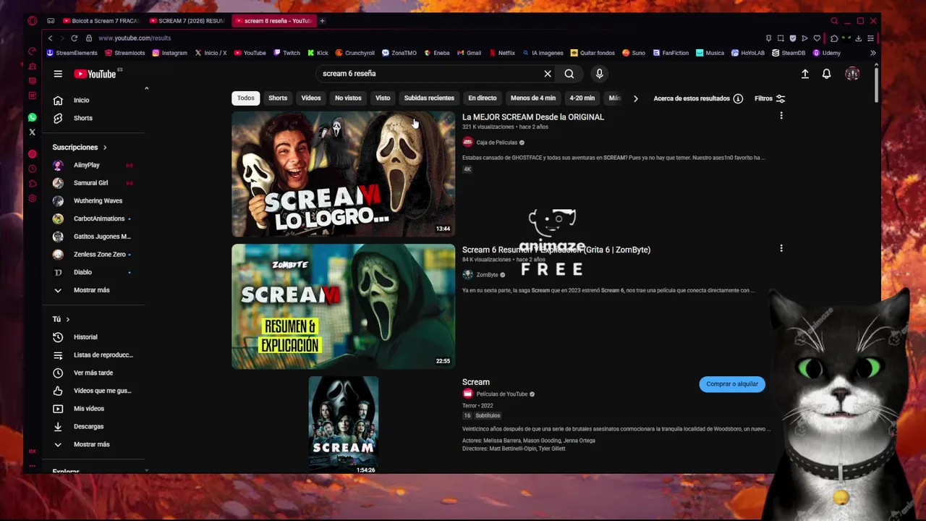The height and width of the screenshot is (521, 926).
Task: Open the options menu for La MEJOR SCREAM video
Action: coord(781,116)
